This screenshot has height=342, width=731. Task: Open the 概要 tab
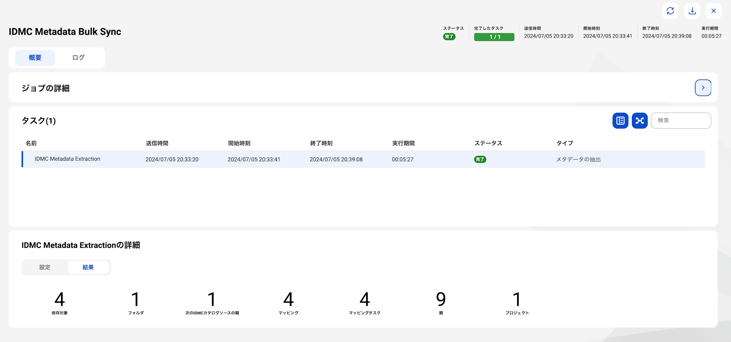point(35,58)
